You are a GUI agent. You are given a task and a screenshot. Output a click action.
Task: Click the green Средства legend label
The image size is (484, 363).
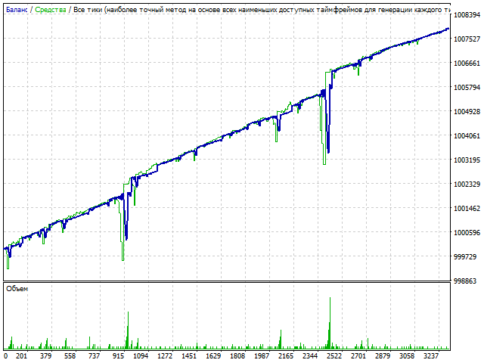coord(52,8)
